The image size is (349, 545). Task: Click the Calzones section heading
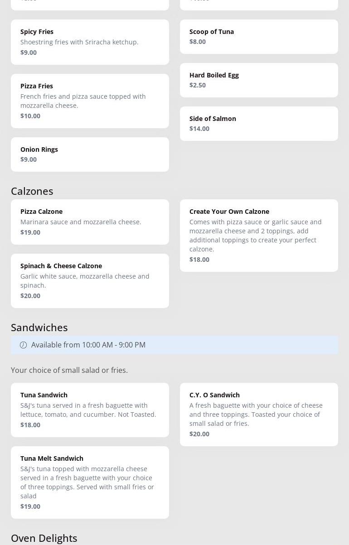(x=32, y=191)
